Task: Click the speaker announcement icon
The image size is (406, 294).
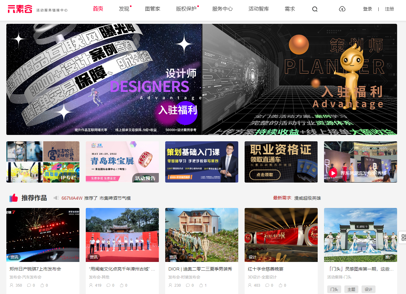Action: click(56, 198)
